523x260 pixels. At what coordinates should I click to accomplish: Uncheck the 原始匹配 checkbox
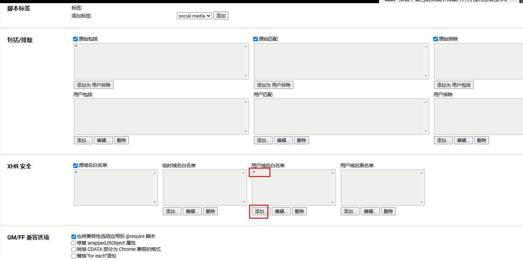256,39
